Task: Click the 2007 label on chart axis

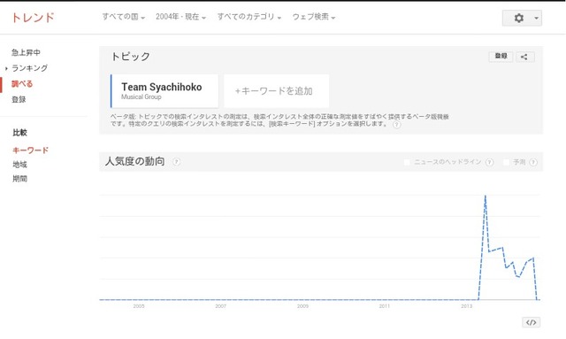Action: tap(220, 306)
